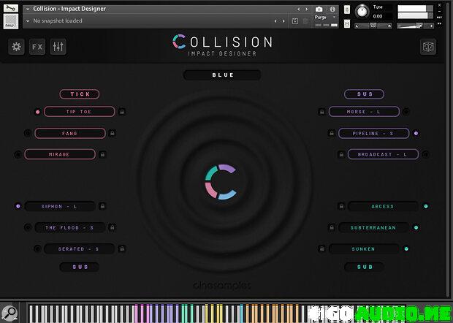Screen dimensions: 453x323
Task: Go to previous instrument arrow
Action: 299,9
